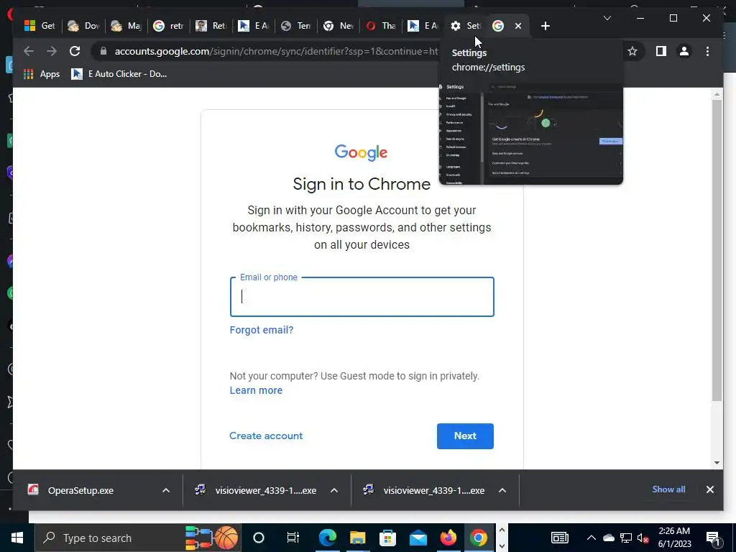
Task: Show hidden system tray icons
Action: [x=591, y=538]
